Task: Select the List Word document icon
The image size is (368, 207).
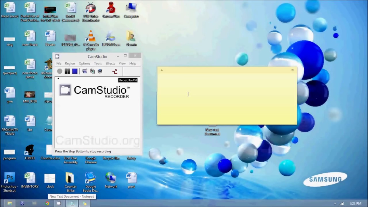Action: coord(30,124)
